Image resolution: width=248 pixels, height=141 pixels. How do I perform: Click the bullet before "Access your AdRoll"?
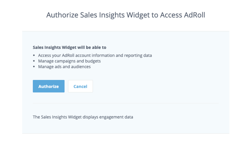tap(34, 55)
